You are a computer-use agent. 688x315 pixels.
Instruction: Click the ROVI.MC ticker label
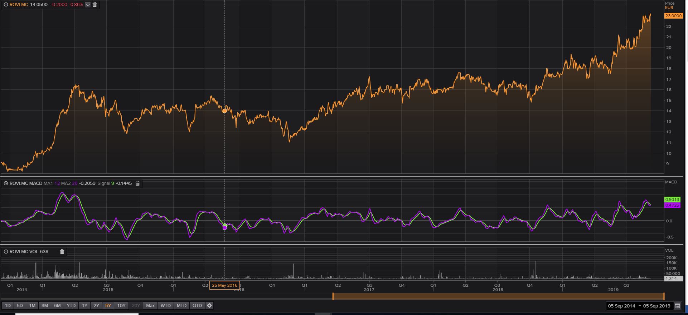(19, 5)
